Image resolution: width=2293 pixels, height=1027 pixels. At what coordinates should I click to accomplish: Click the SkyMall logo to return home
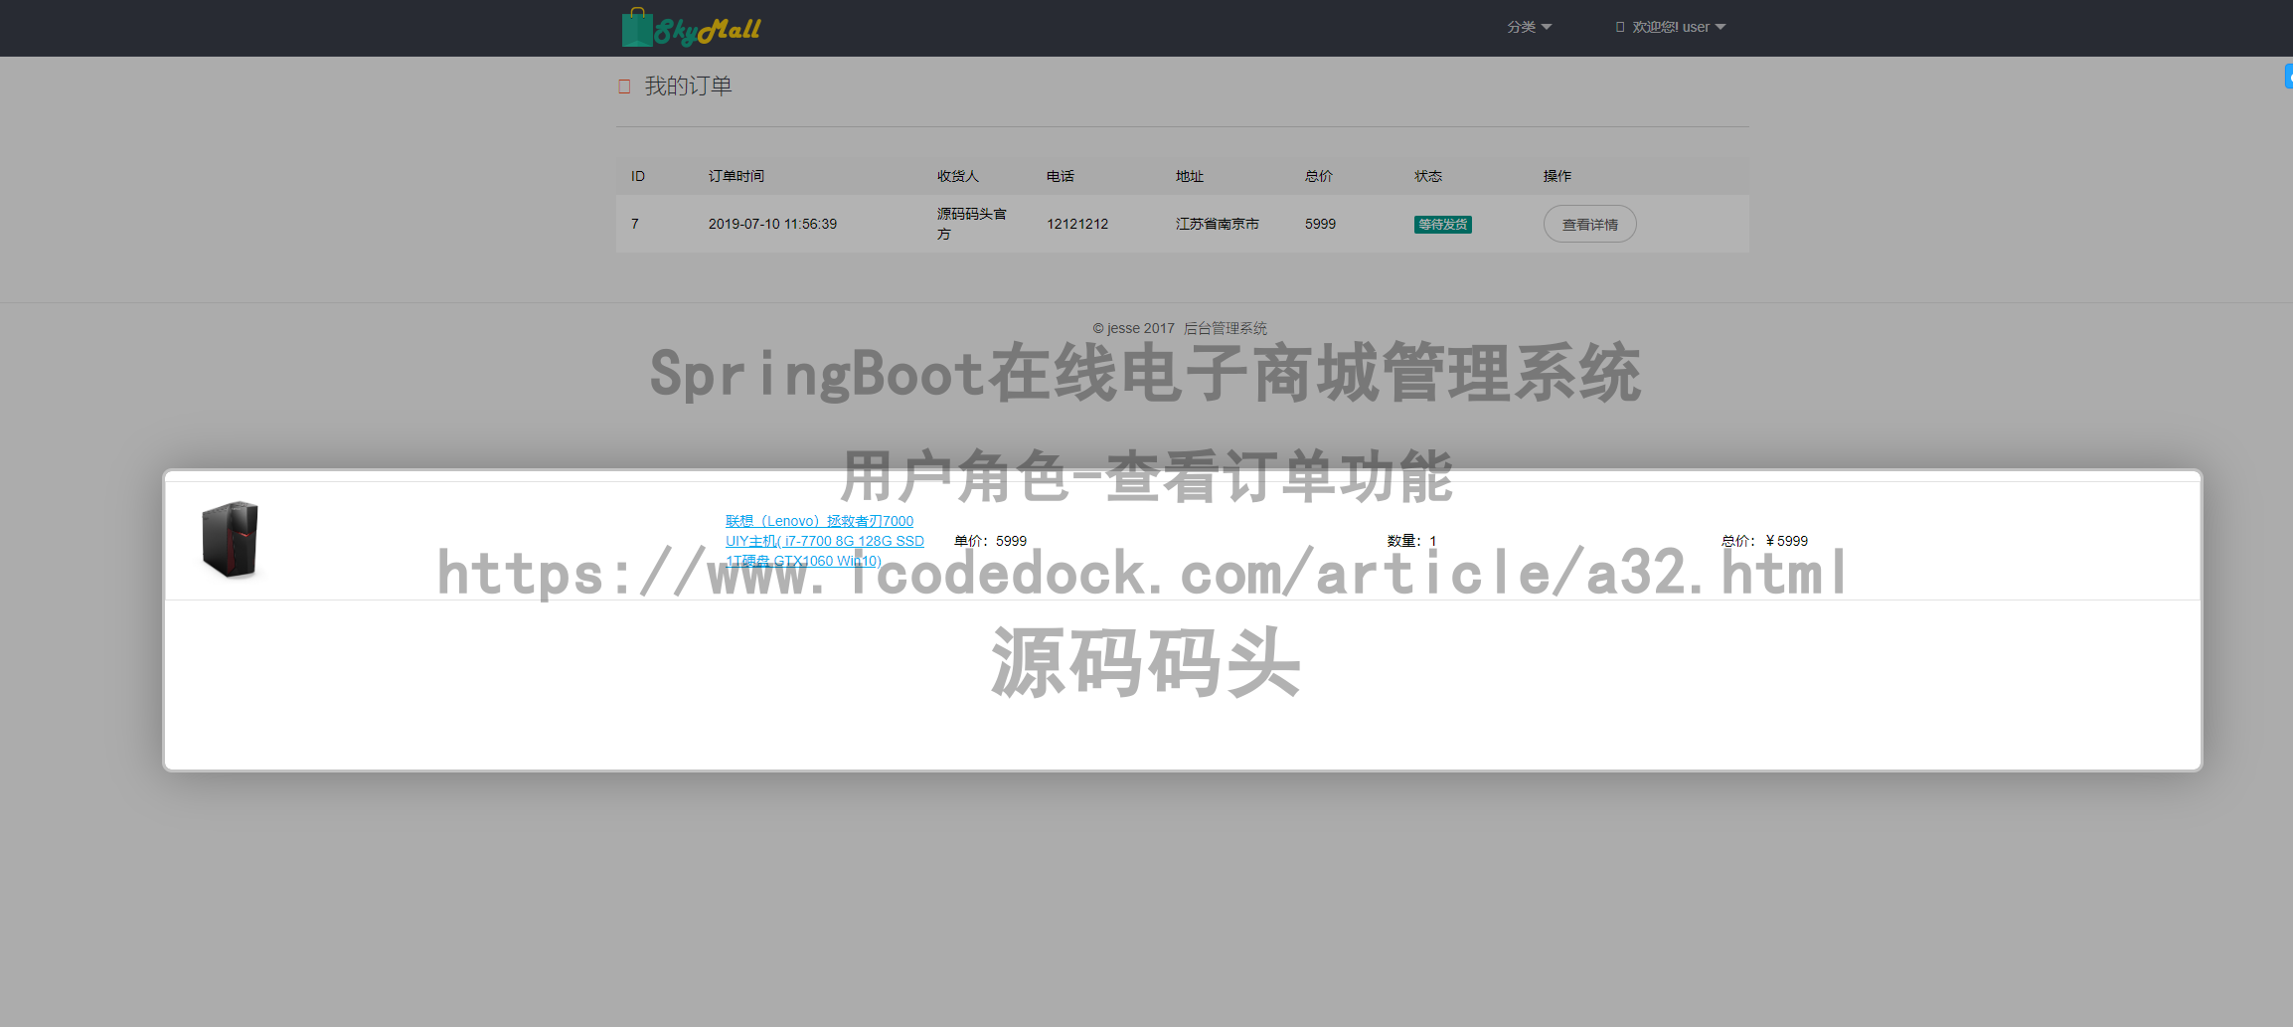point(691,27)
